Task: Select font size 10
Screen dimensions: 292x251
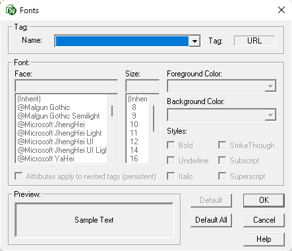Action: pos(138,125)
